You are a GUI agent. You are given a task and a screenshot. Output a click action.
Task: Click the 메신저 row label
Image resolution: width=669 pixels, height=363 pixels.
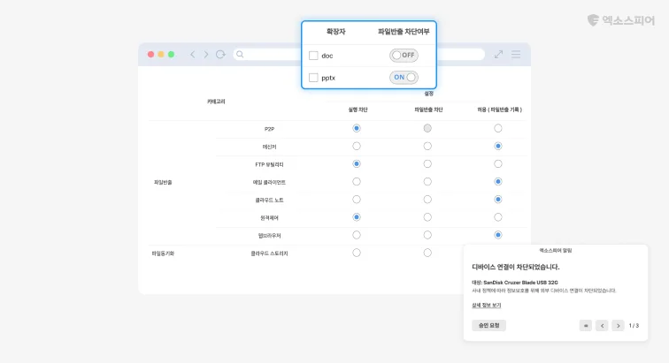coord(269,147)
